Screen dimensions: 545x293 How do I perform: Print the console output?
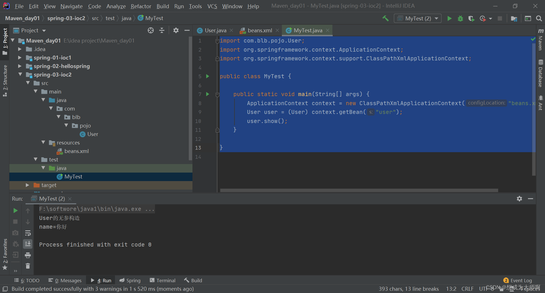pos(28,255)
